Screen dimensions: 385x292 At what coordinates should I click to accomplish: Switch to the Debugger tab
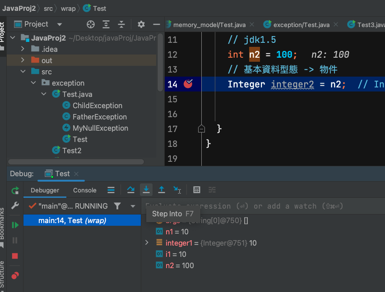pyautogui.click(x=45, y=190)
